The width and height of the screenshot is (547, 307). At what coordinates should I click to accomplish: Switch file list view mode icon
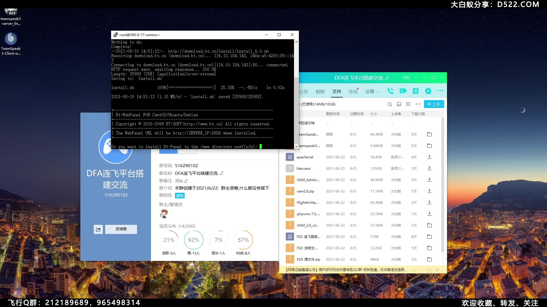click(x=408, y=104)
